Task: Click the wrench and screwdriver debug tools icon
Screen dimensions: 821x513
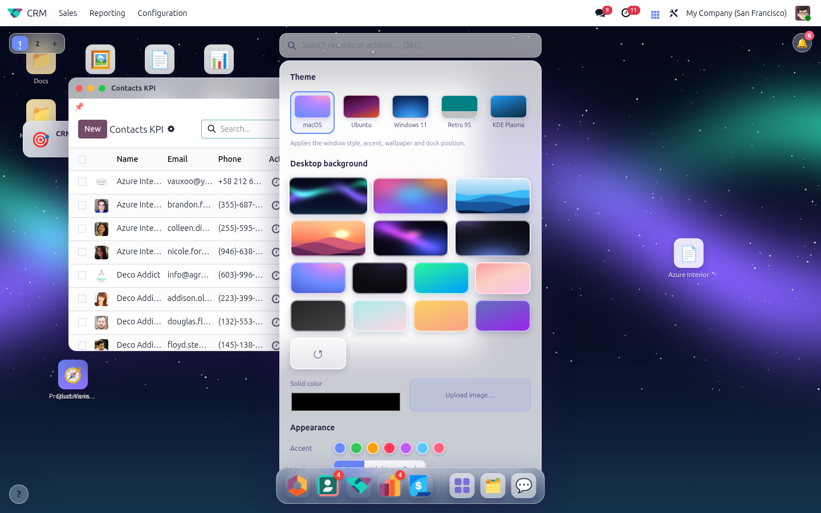Action: (x=673, y=13)
